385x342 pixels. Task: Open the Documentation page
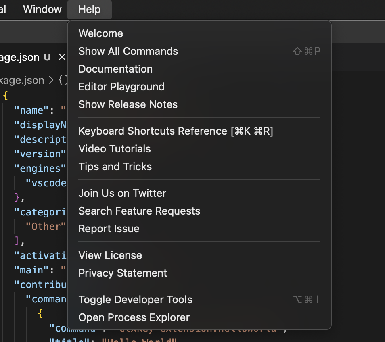[115, 69]
